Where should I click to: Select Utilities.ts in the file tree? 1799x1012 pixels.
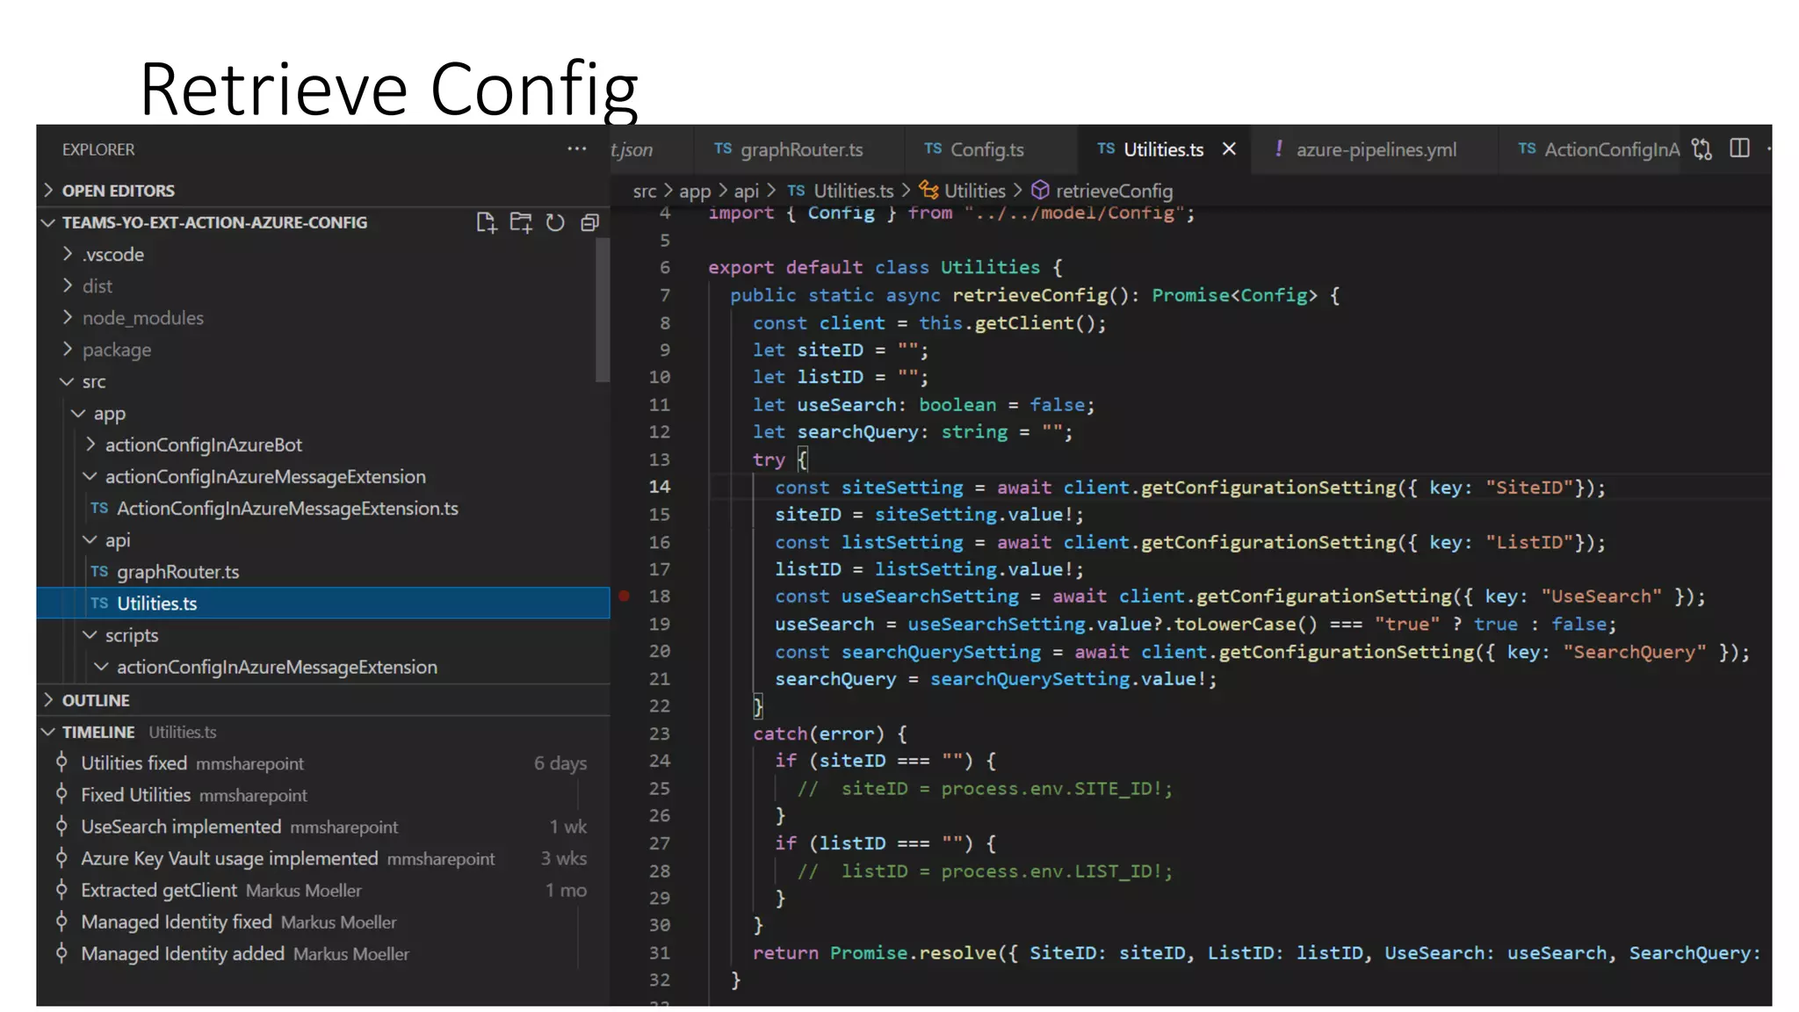click(x=323, y=603)
